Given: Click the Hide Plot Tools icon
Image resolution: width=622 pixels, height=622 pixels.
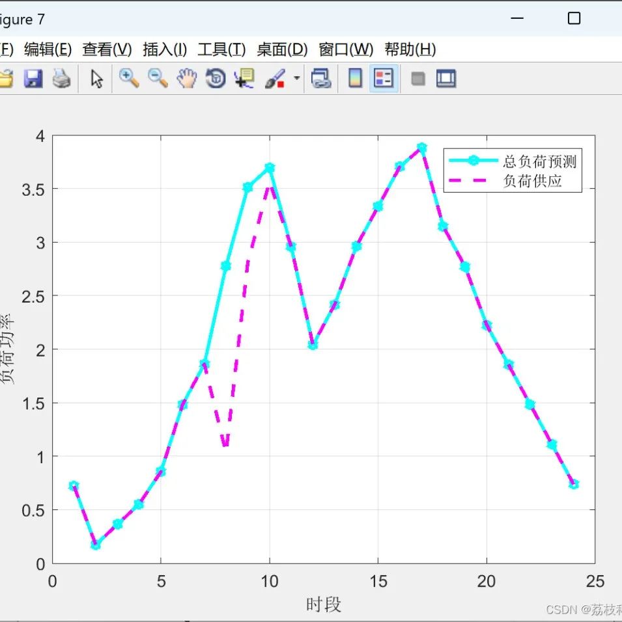Looking at the screenshot, I should pos(418,79).
